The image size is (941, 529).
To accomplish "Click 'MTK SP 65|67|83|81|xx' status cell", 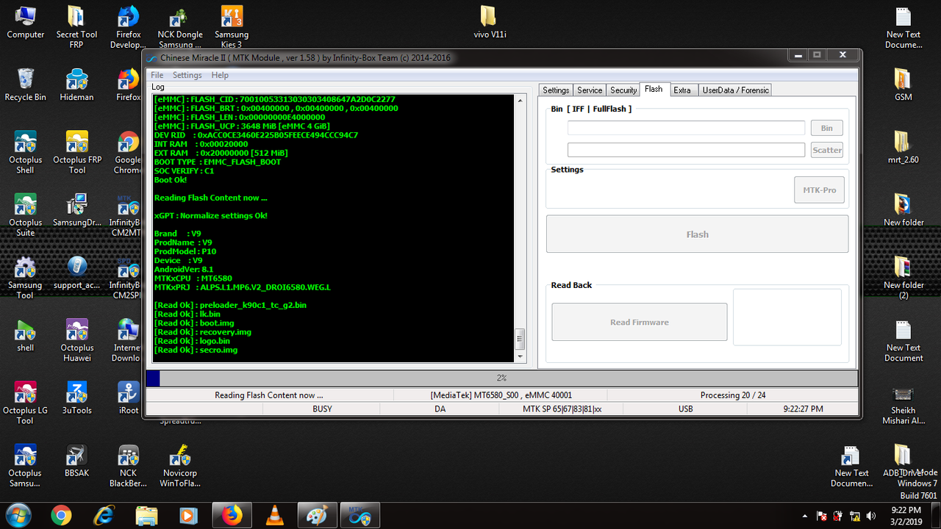I will point(562,409).
